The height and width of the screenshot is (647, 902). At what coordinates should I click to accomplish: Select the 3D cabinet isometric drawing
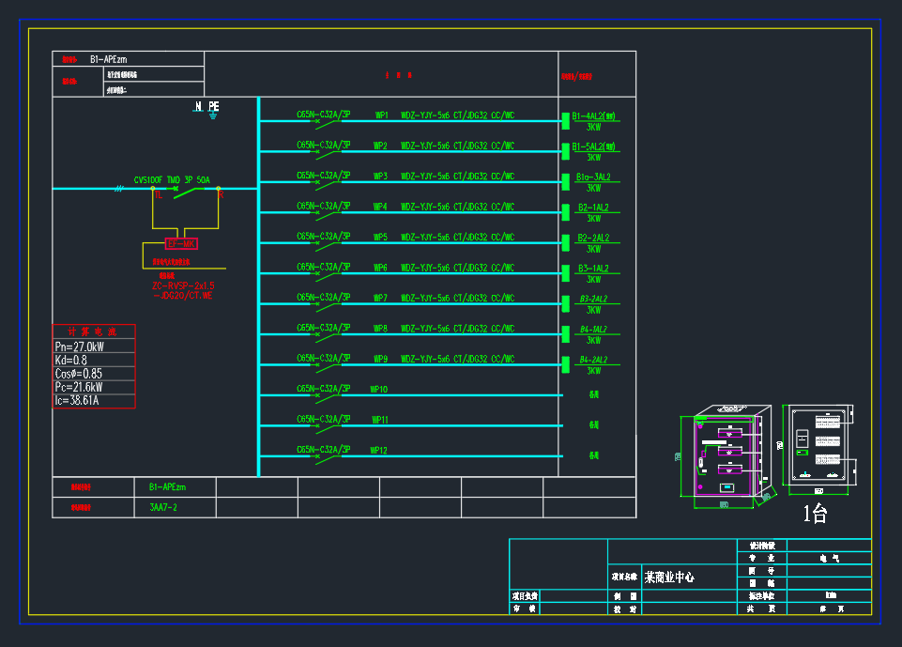pyautogui.click(x=730, y=456)
